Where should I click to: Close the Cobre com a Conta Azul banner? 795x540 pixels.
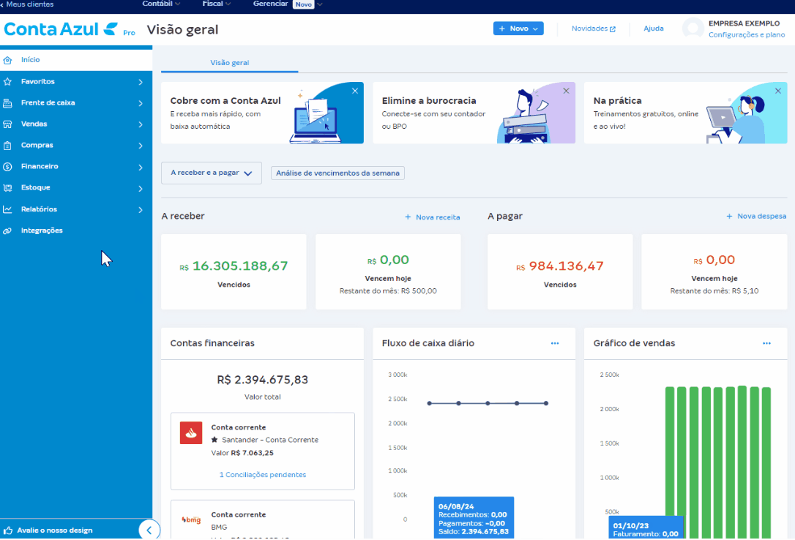[355, 91]
